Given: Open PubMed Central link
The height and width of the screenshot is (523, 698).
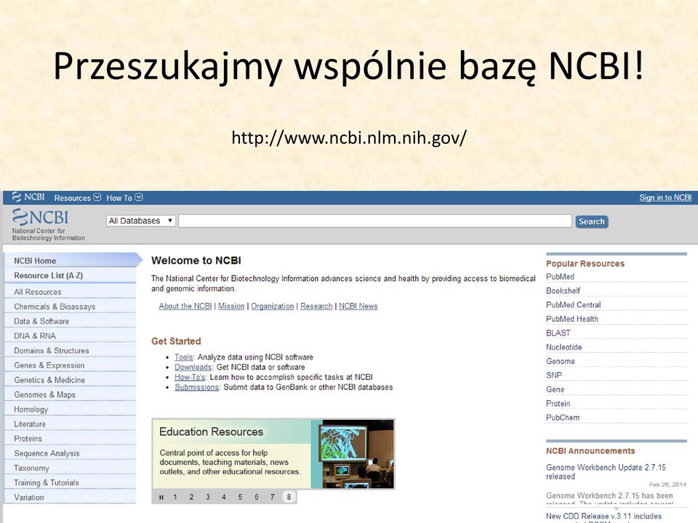Looking at the screenshot, I should [574, 305].
